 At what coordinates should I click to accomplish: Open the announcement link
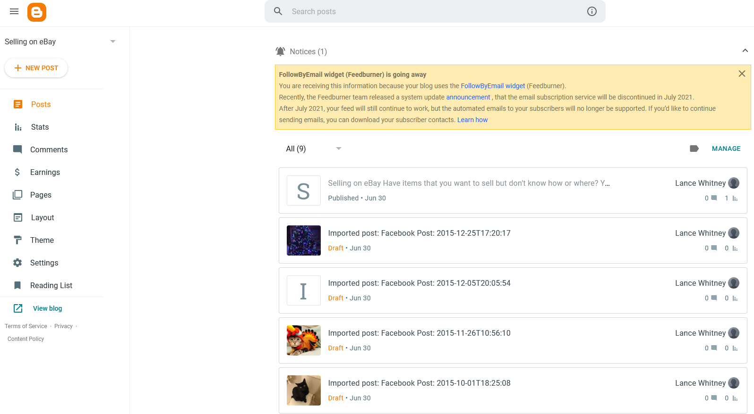[x=468, y=97]
